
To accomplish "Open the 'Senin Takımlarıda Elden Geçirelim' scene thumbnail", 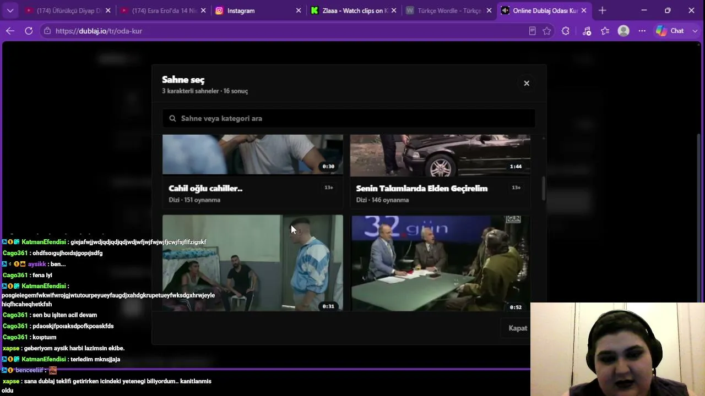I will click(440, 155).
